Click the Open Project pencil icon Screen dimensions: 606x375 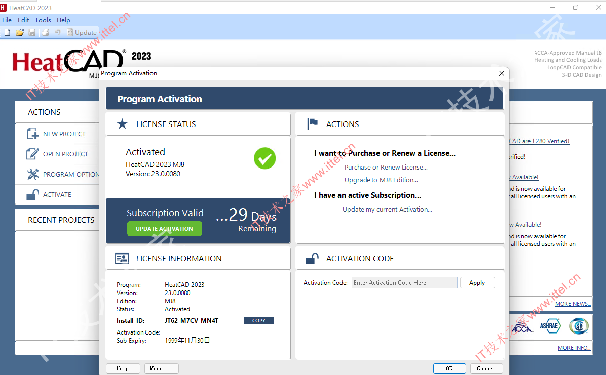32,154
